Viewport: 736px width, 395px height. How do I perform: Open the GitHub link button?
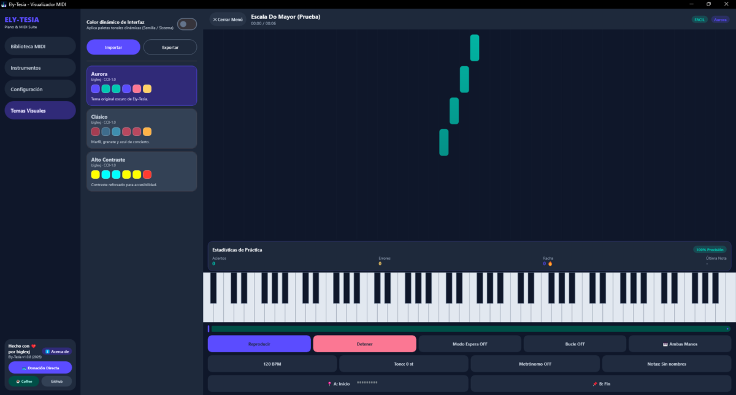(x=56, y=381)
